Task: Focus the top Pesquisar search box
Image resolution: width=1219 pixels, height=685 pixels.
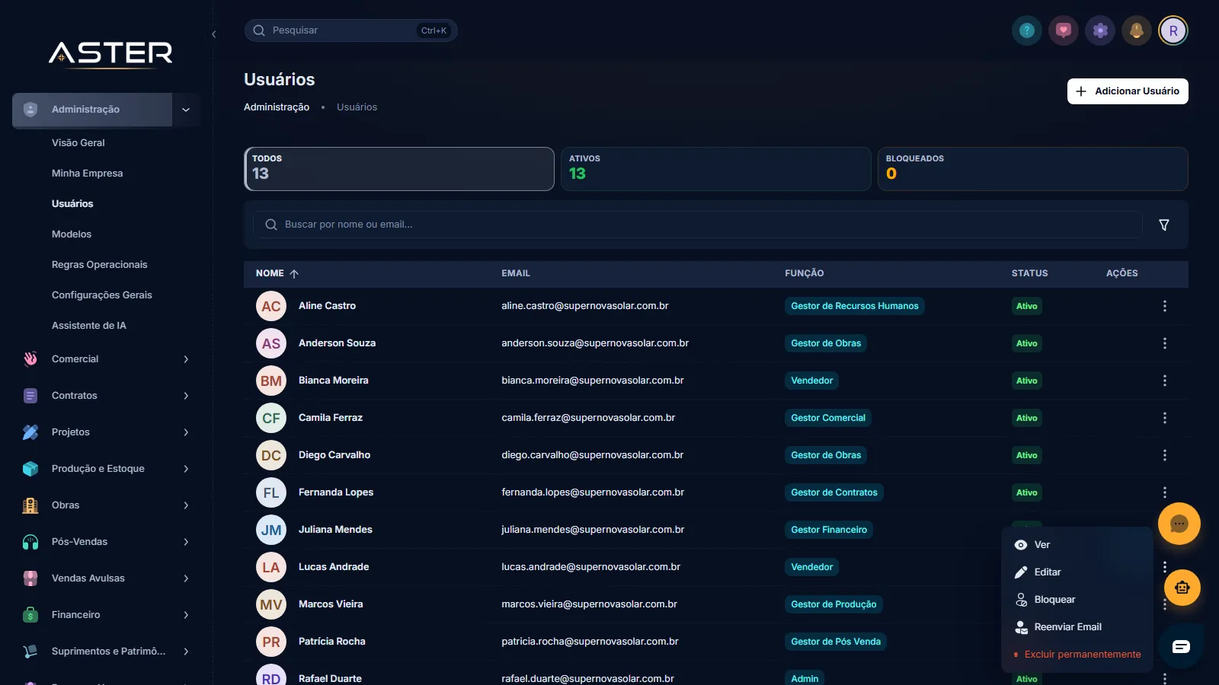Action: (350, 30)
